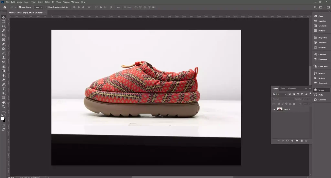Screen dimensions: 331x178
Task: Activate the Zoom tool
Action: pyautogui.click(x=4, y=107)
